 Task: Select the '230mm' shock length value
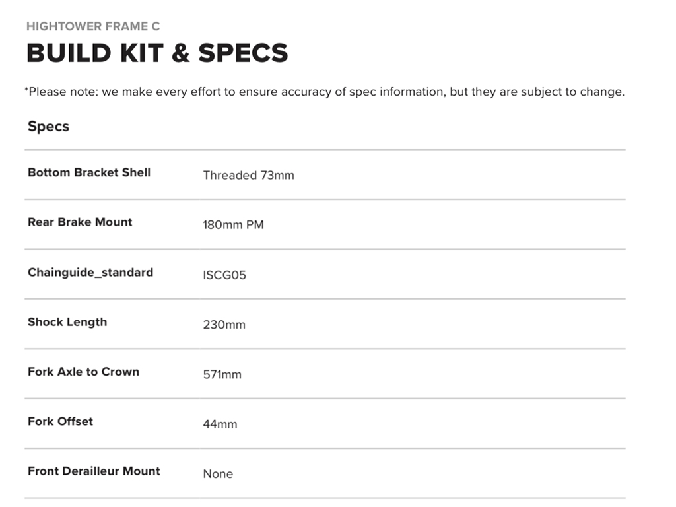pos(224,325)
